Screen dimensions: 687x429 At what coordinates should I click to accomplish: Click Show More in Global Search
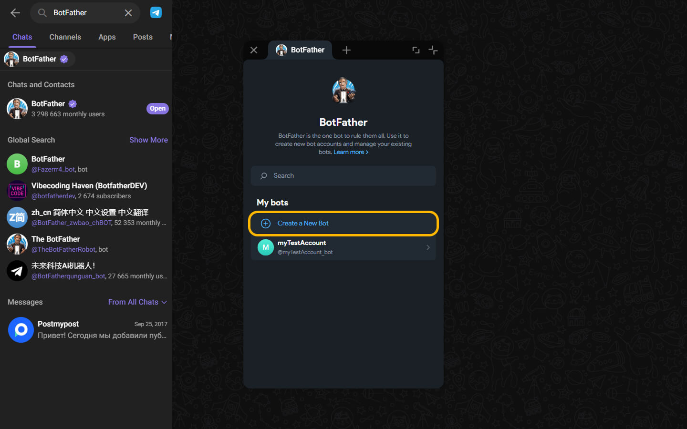(148, 140)
